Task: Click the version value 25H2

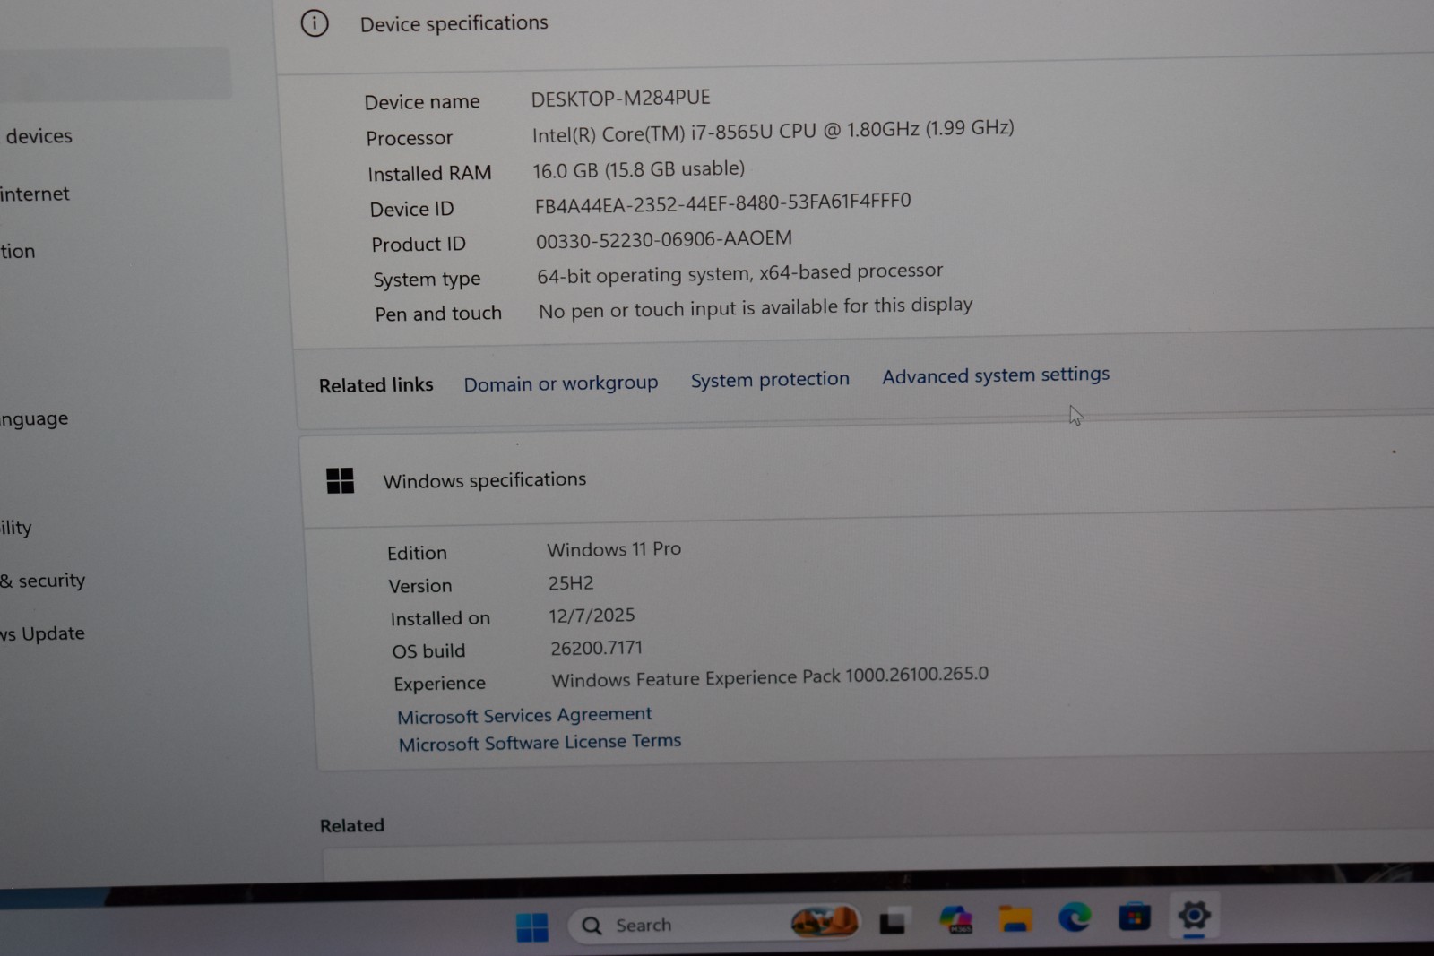Action: pos(571,583)
